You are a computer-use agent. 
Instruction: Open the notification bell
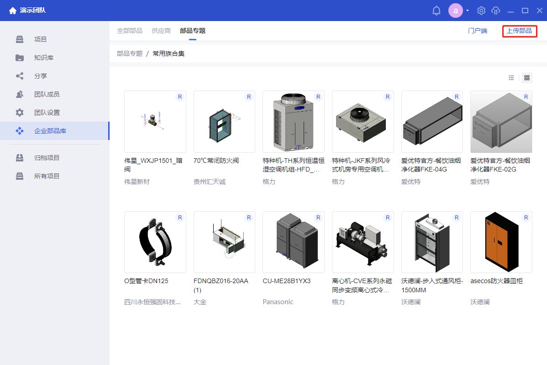pos(437,11)
